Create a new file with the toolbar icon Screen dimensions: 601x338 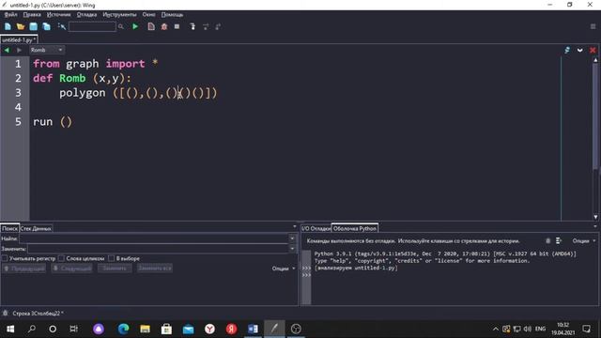click(x=8, y=26)
